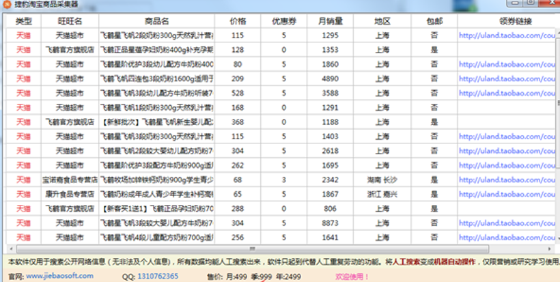Click the orange app icon in title bar
This screenshot has height=282, width=560.
[7, 4]
